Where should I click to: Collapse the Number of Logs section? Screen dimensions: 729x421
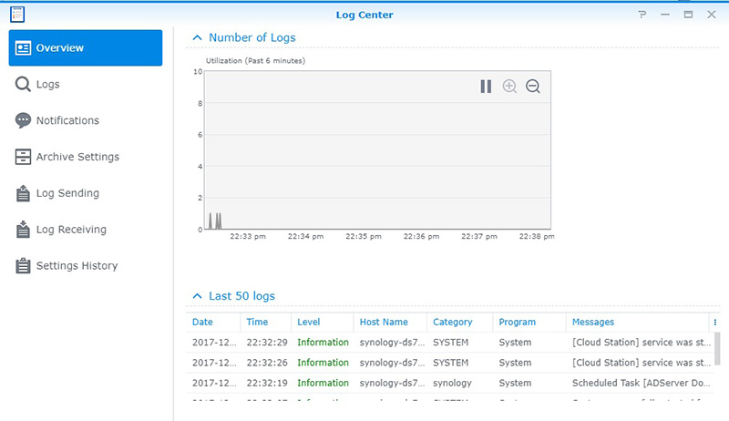[196, 38]
